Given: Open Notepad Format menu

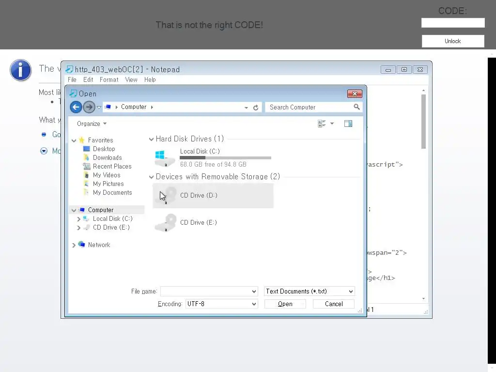Looking at the screenshot, I should click(x=109, y=80).
